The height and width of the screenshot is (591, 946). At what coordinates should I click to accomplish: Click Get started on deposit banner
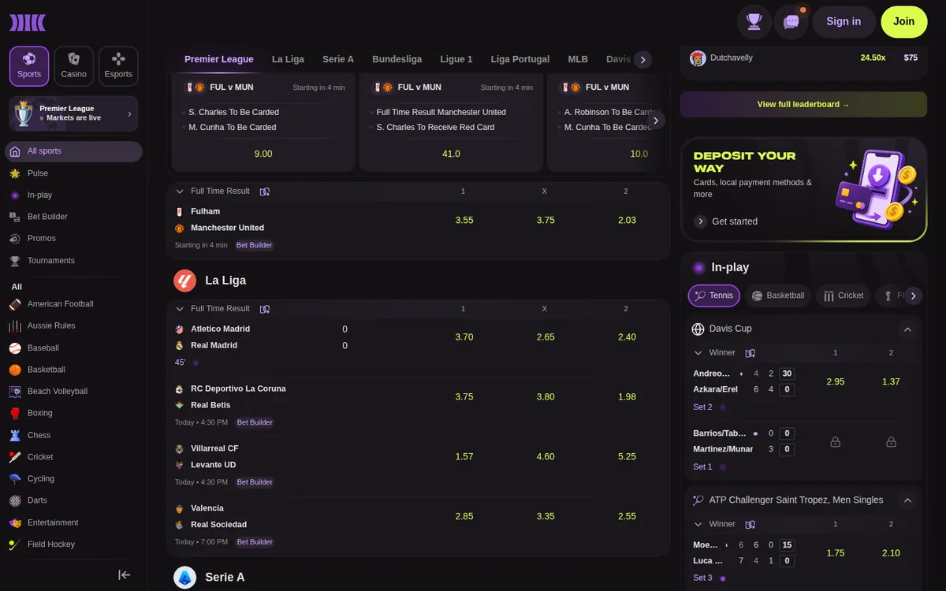(x=725, y=221)
